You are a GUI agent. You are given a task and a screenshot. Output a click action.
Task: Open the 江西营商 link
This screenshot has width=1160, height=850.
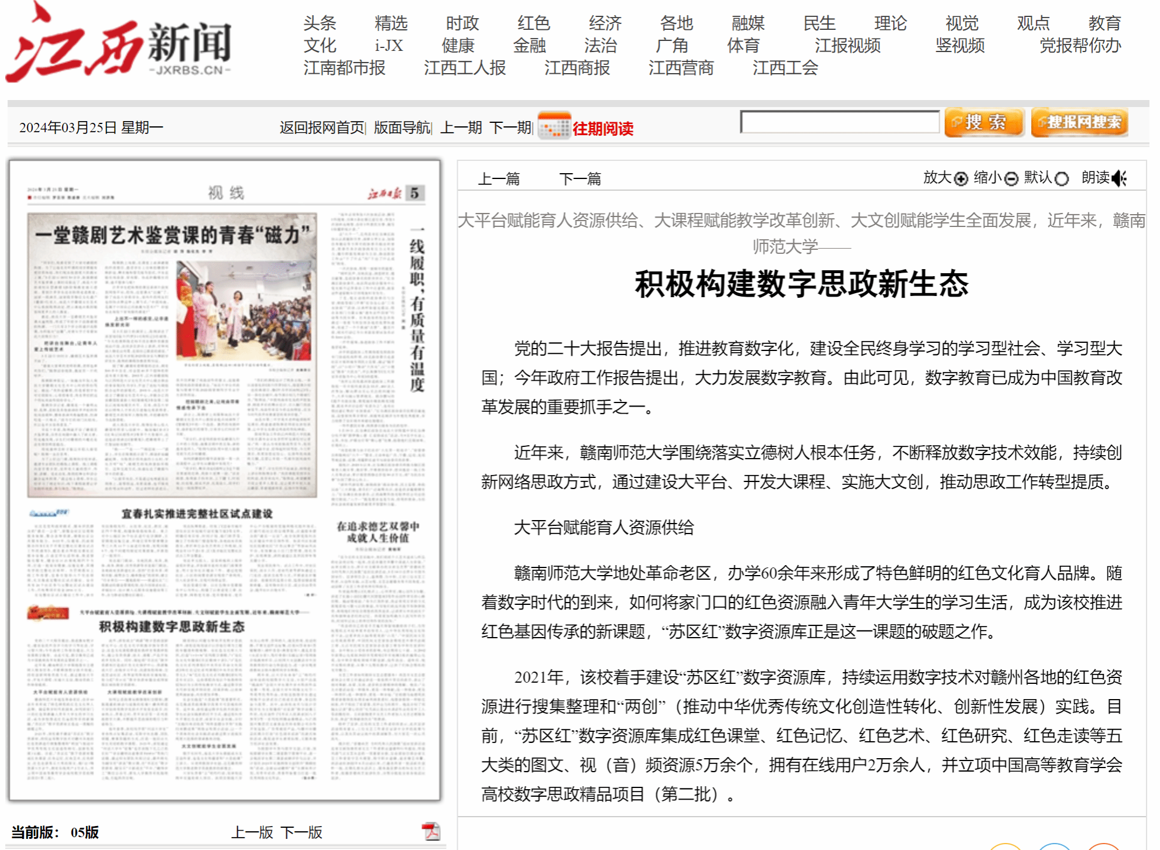pos(681,68)
